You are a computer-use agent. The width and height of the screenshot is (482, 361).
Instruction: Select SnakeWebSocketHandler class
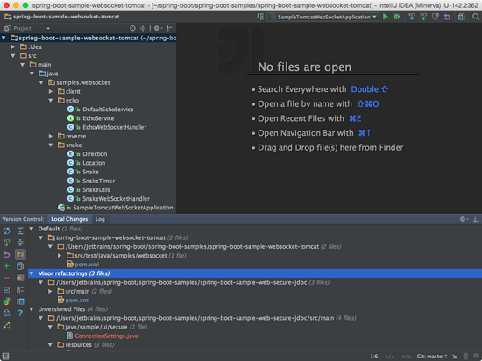(x=117, y=199)
